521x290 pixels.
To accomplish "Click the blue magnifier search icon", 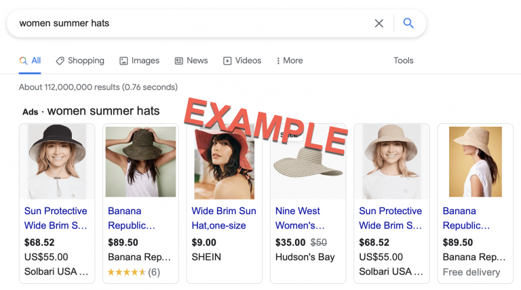I will point(408,23).
